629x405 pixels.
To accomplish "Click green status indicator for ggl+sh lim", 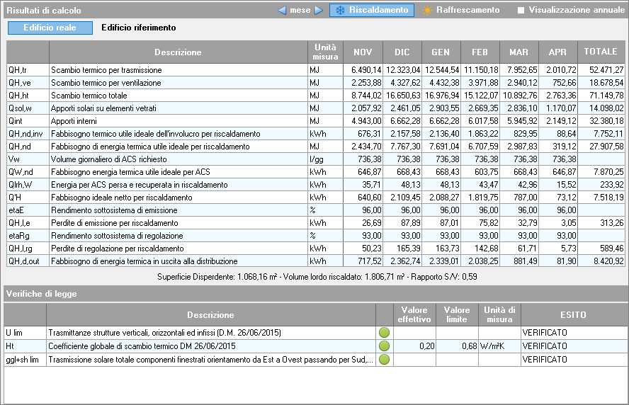I will coord(385,360).
